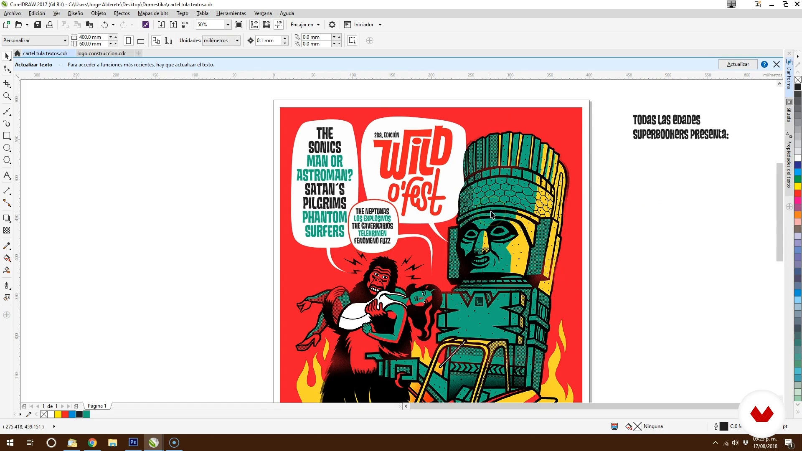
Task: Pick the yellow swatch in document palette
Action: [x=58, y=414]
